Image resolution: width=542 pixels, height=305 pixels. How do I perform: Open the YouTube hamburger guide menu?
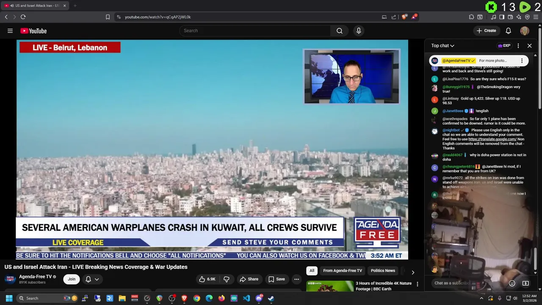(10, 30)
